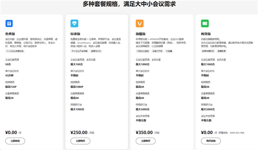258x150 pixels.
Task: Select the 教育专属折扣 tag
Action: click(208, 51)
